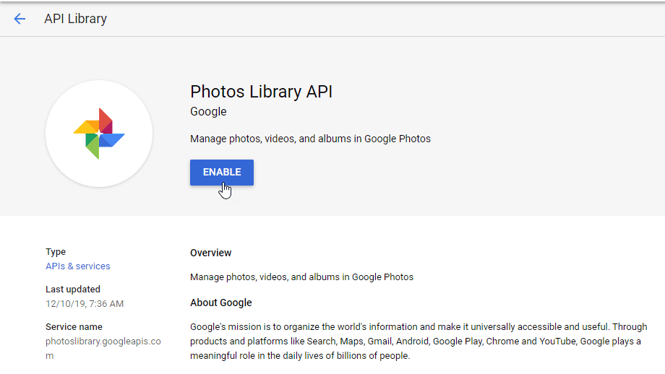Image resolution: width=665 pixels, height=374 pixels.
Task: Click the red petal of the Photos pinwheel
Action: pyautogui.click(x=105, y=121)
